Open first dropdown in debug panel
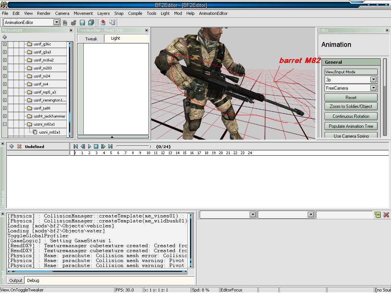391x293 pixels. pyautogui.click(x=253, y=214)
